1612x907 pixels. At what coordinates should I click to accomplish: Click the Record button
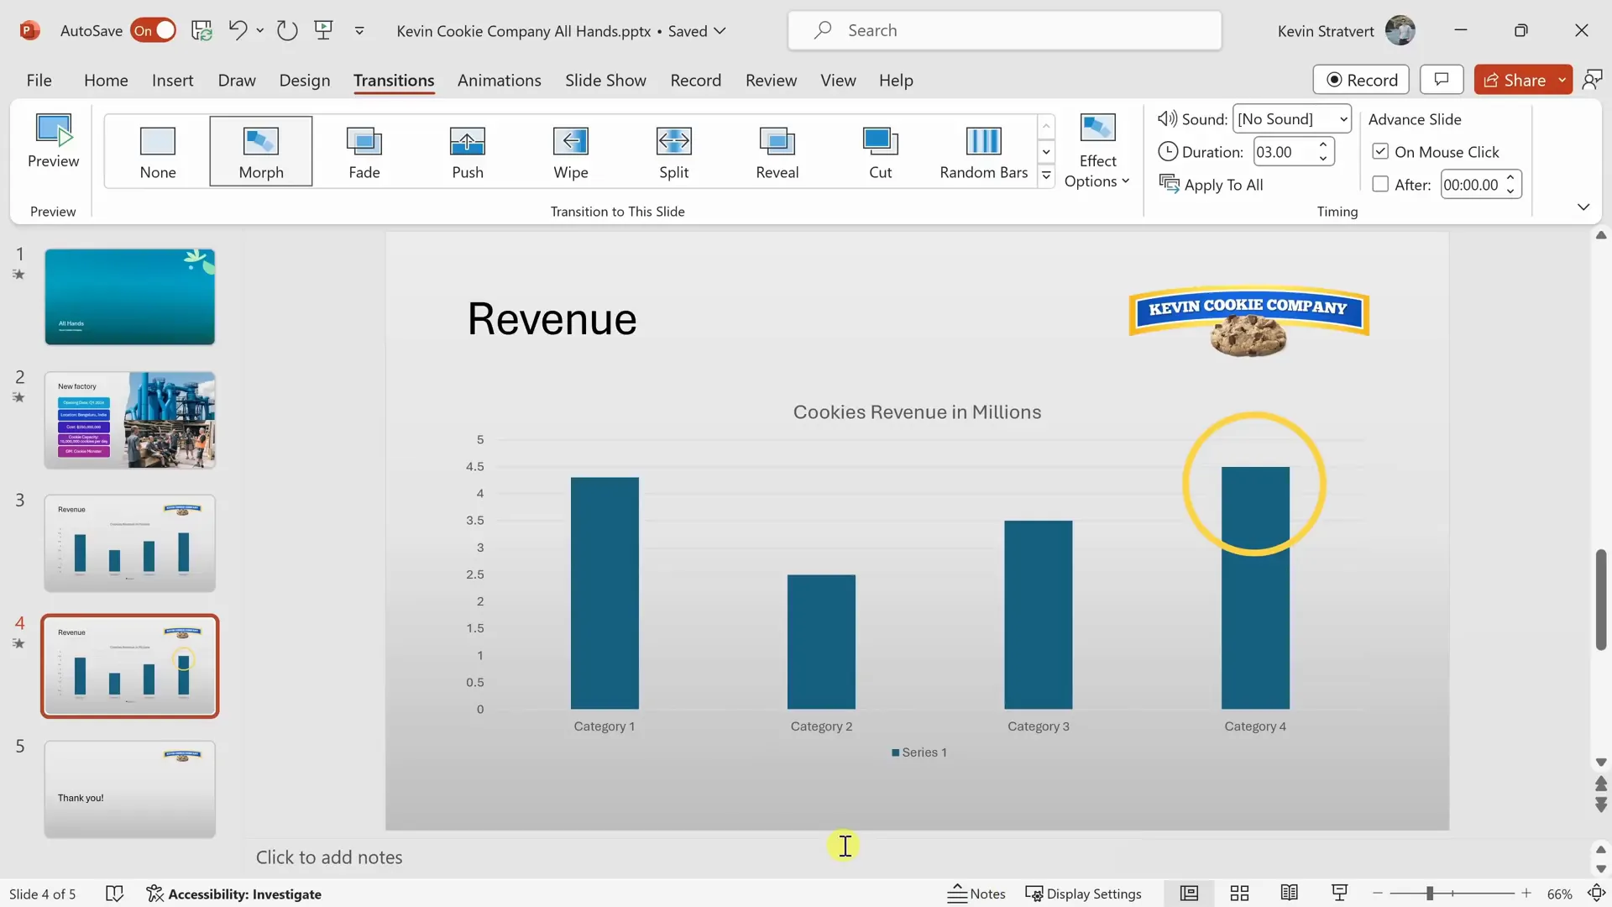tap(1361, 80)
